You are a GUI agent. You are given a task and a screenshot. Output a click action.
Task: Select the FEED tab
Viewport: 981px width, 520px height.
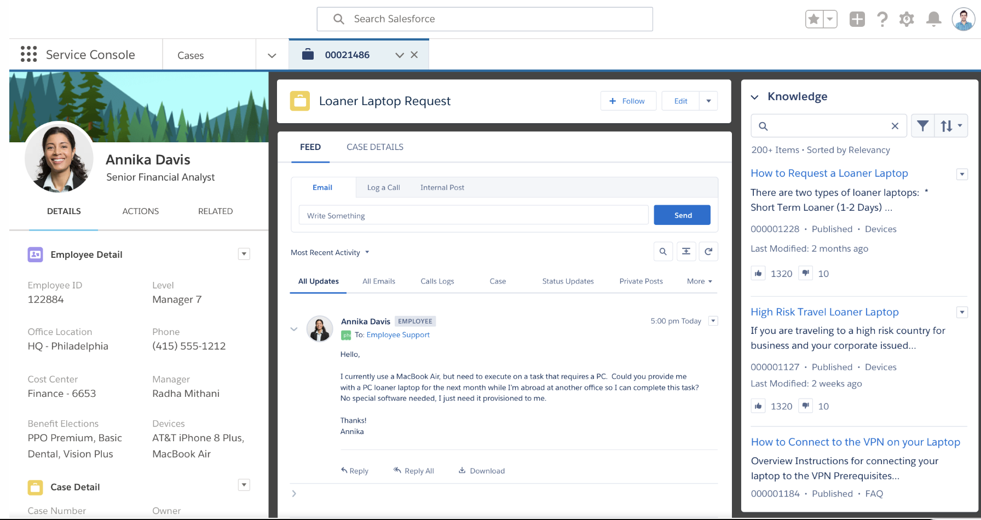click(x=310, y=147)
